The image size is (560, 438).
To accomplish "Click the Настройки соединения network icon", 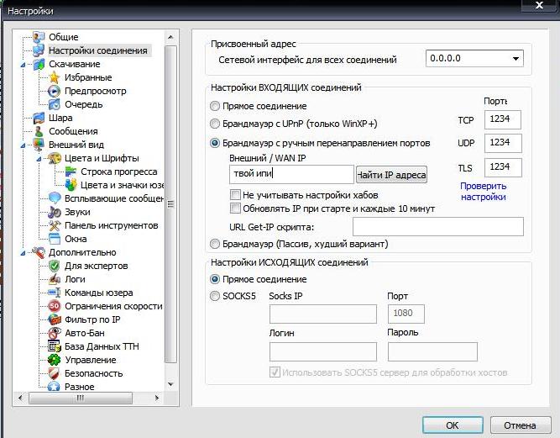I will [x=39, y=50].
